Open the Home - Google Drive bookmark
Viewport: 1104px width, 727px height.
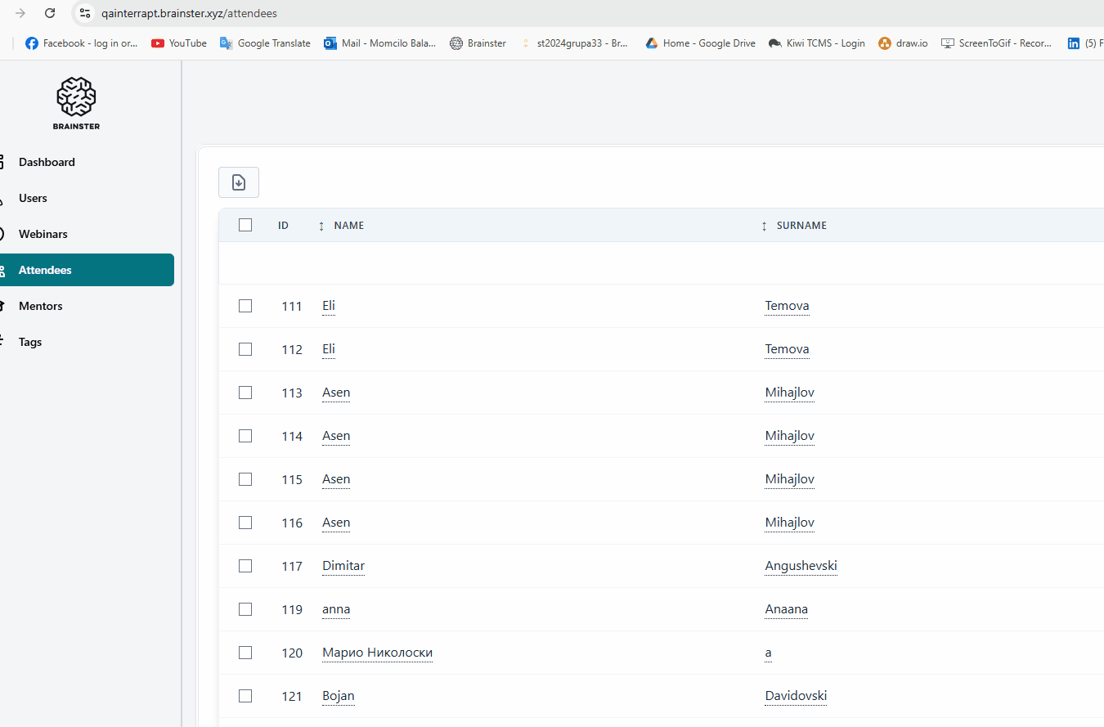pos(700,43)
